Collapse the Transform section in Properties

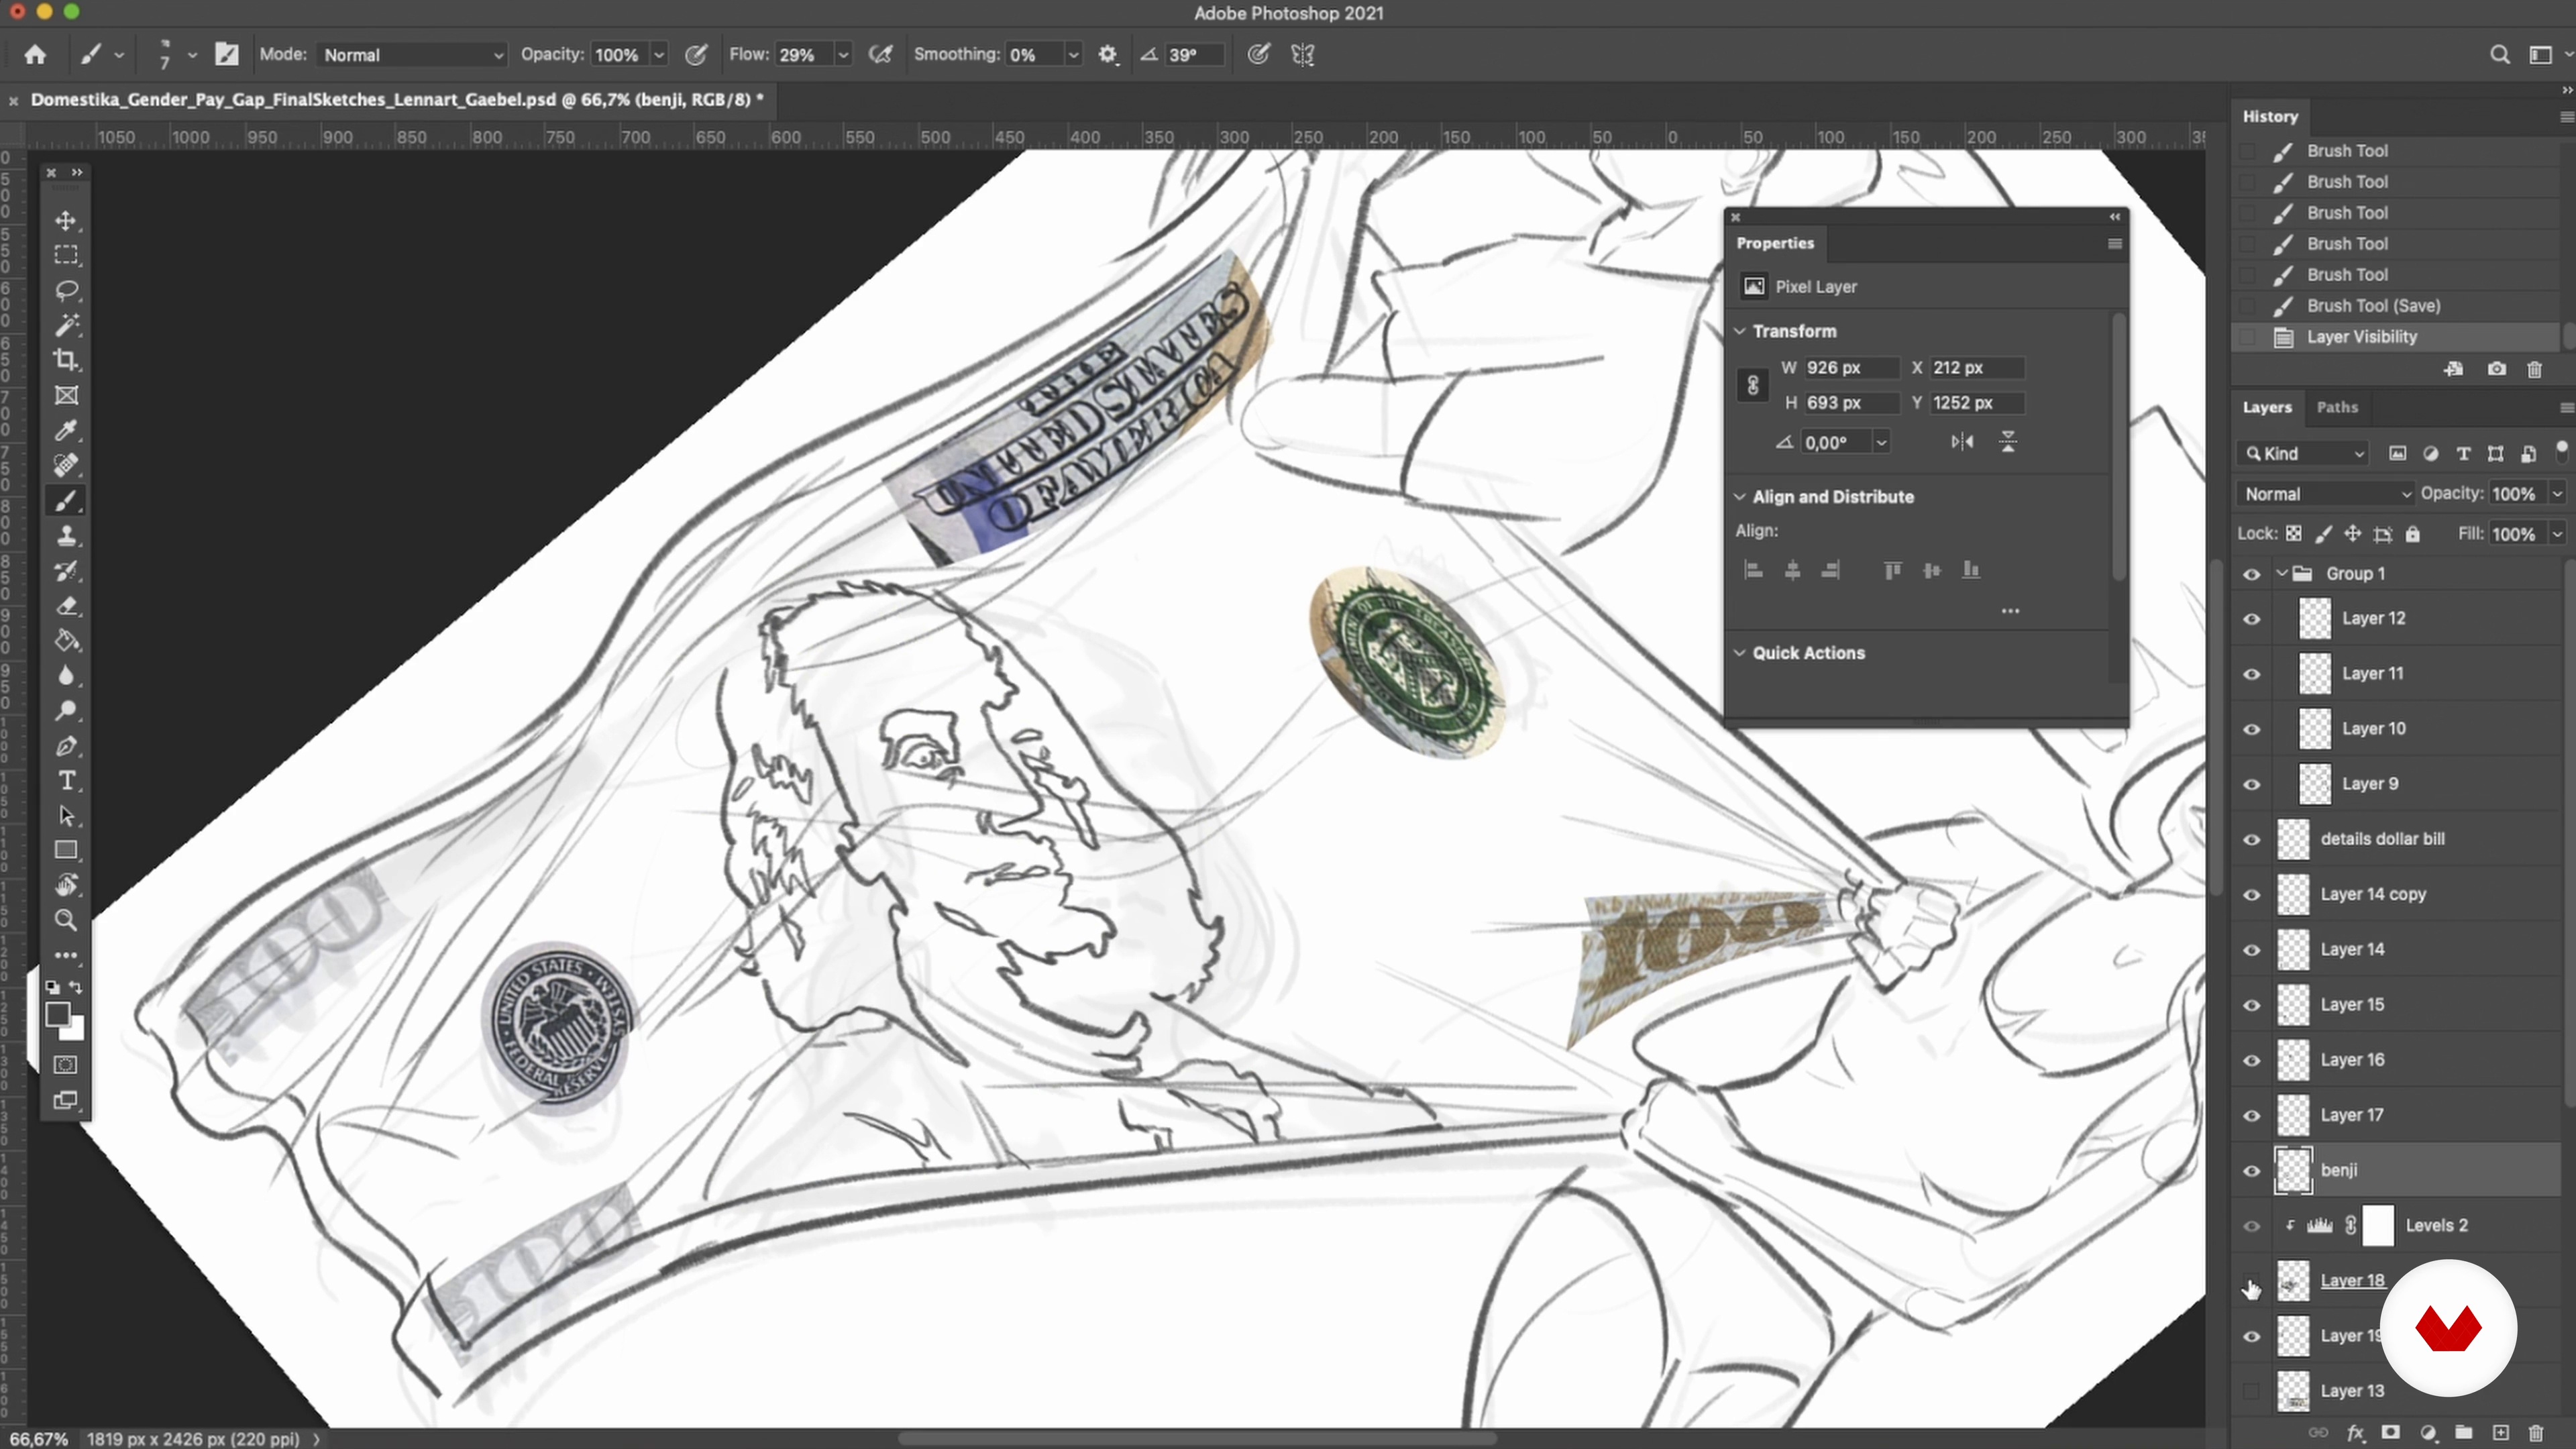coord(1740,331)
